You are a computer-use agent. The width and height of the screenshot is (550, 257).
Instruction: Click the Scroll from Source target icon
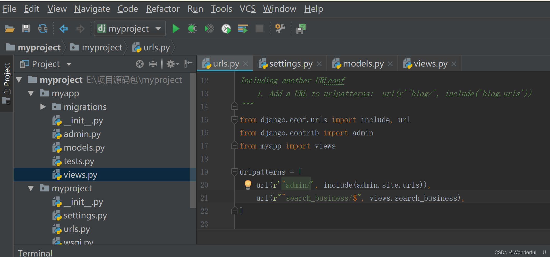(x=140, y=64)
